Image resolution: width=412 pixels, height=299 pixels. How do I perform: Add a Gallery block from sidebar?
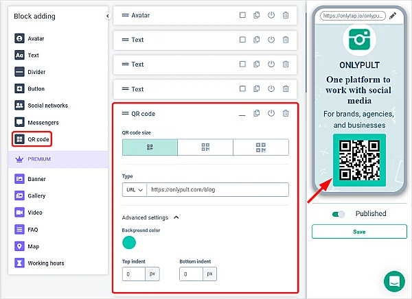pyautogui.click(x=37, y=195)
